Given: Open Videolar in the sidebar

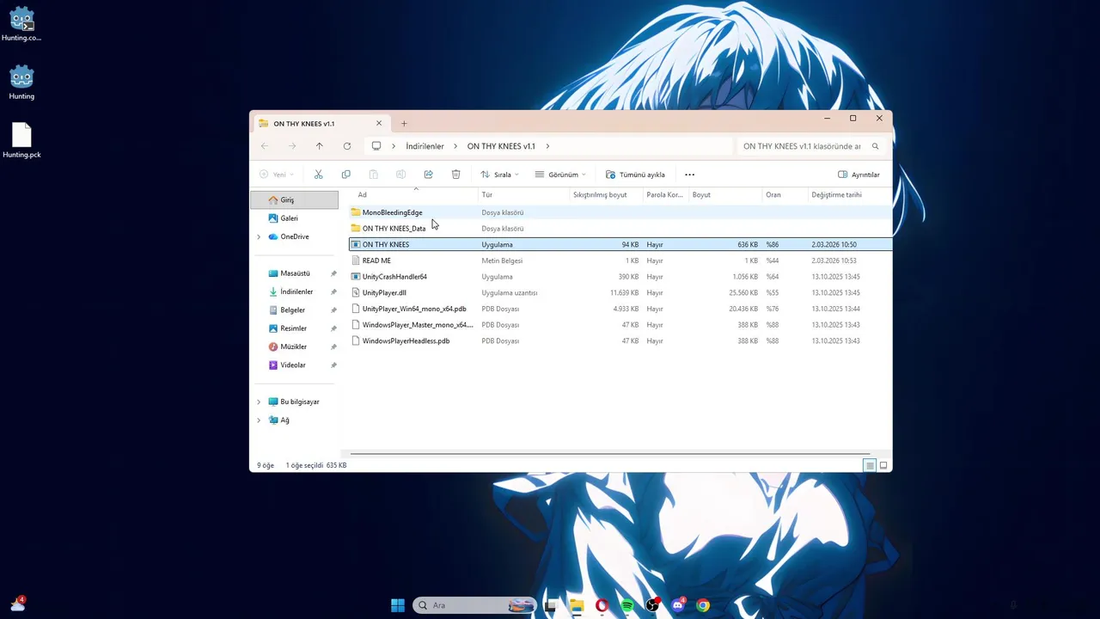Looking at the screenshot, I should (295, 365).
